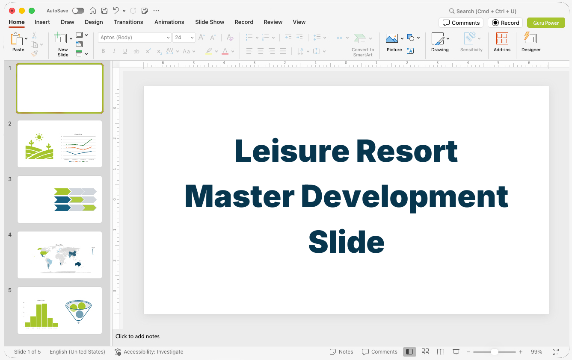This screenshot has width=572, height=360.
Task: Switch to Normal view in status bar
Action: tap(409, 352)
